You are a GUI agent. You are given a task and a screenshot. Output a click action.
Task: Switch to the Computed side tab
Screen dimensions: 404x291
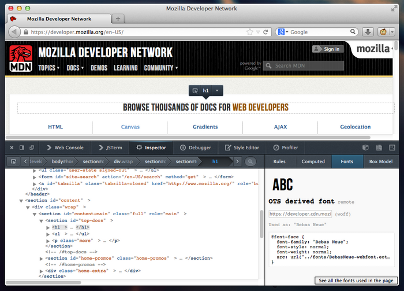point(313,161)
